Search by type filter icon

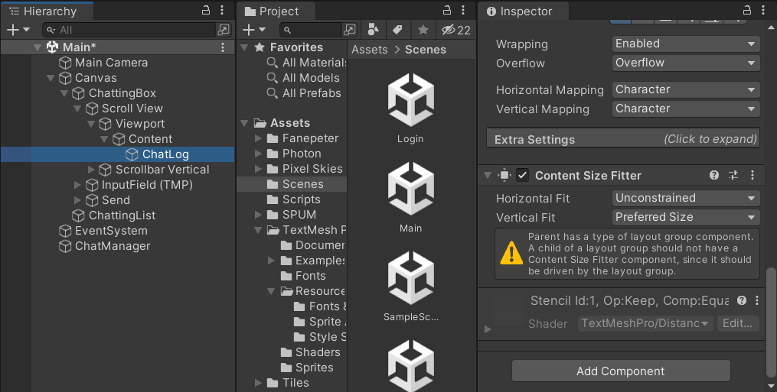coord(374,30)
